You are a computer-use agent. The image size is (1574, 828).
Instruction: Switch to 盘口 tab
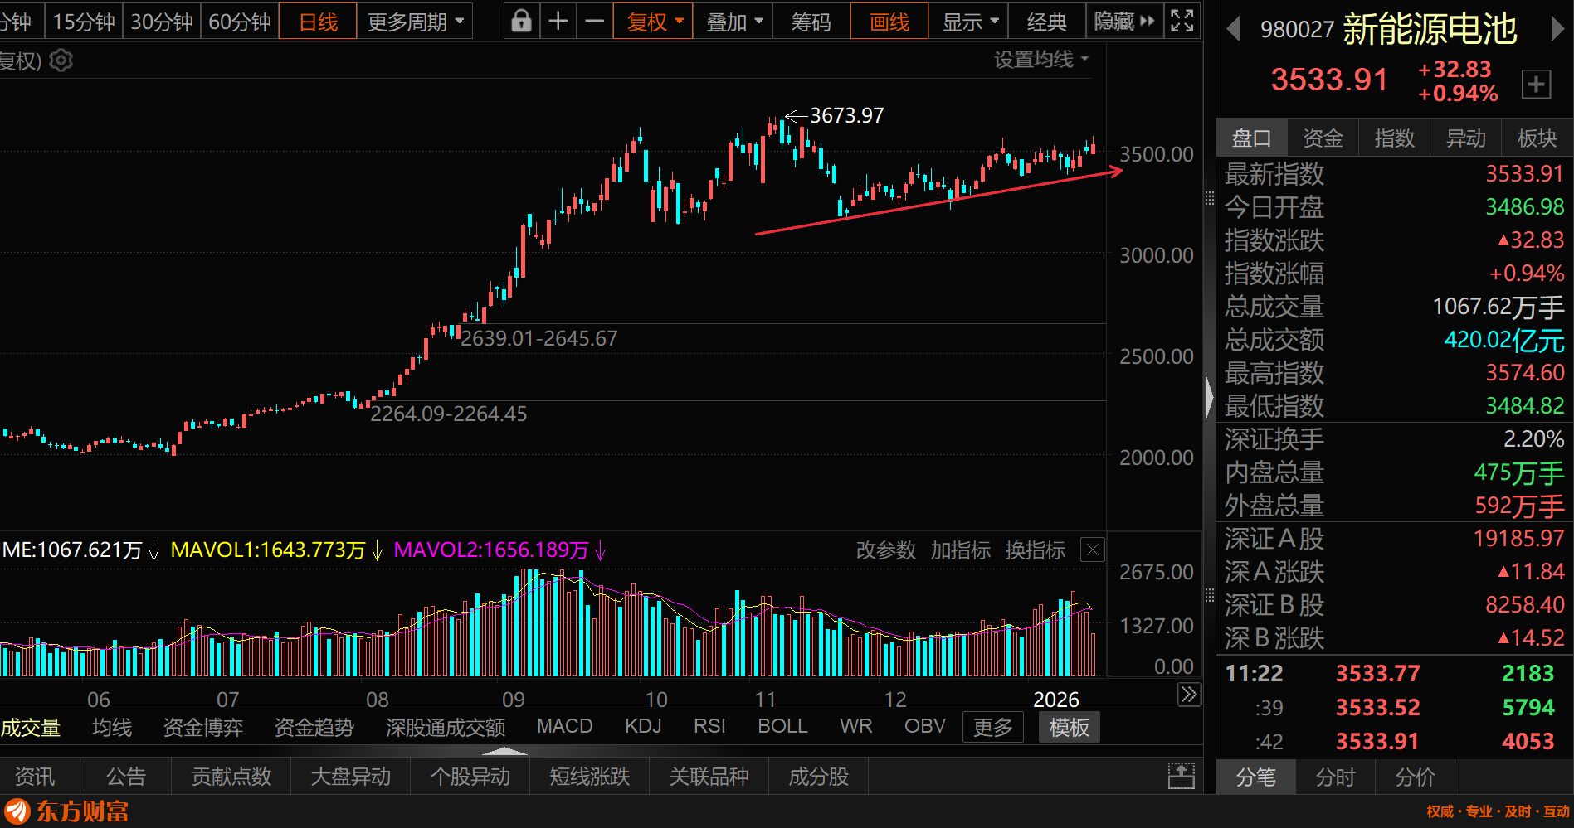click(x=1251, y=138)
